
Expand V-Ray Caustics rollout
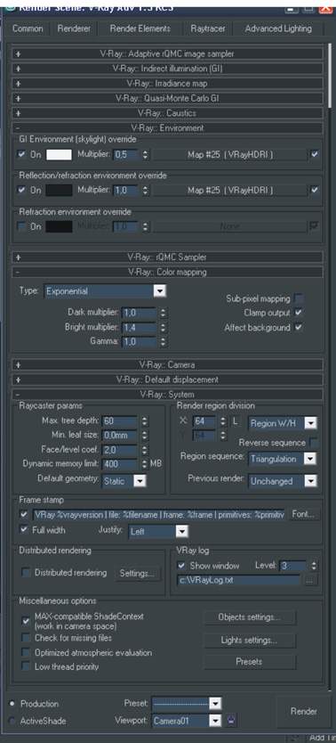pos(167,113)
